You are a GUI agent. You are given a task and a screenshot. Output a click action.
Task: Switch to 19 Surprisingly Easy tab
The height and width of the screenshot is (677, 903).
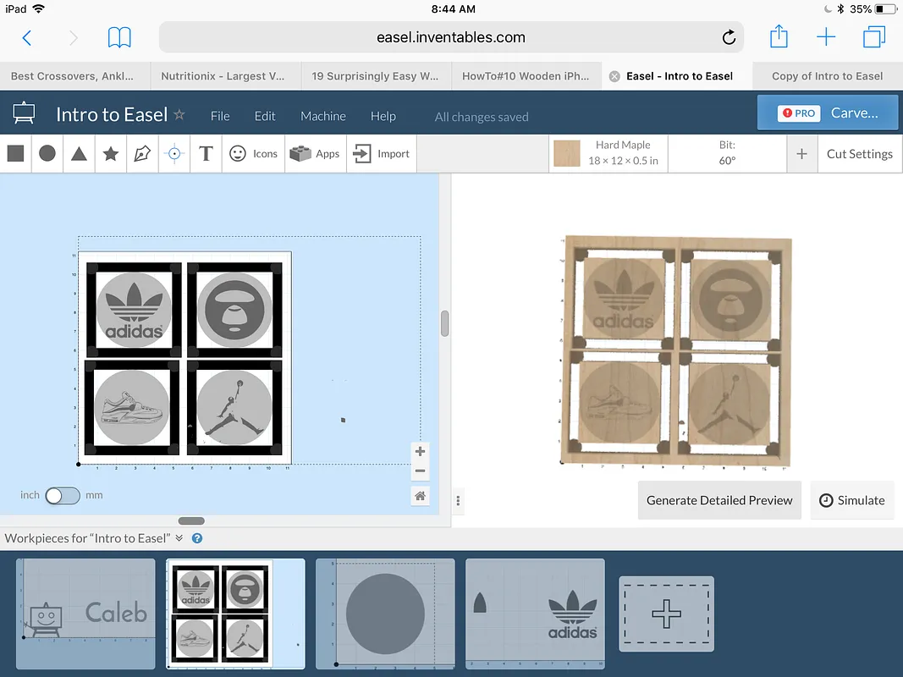click(376, 76)
